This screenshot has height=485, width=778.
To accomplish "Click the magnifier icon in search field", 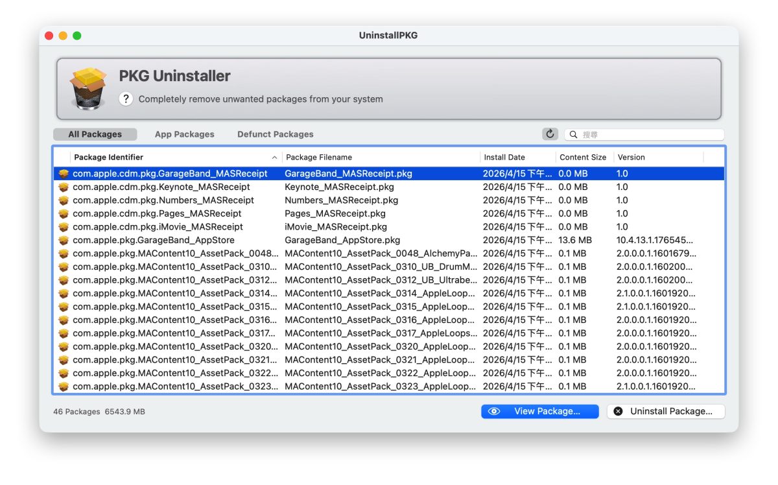I will pyautogui.click(x=574, y=135).
